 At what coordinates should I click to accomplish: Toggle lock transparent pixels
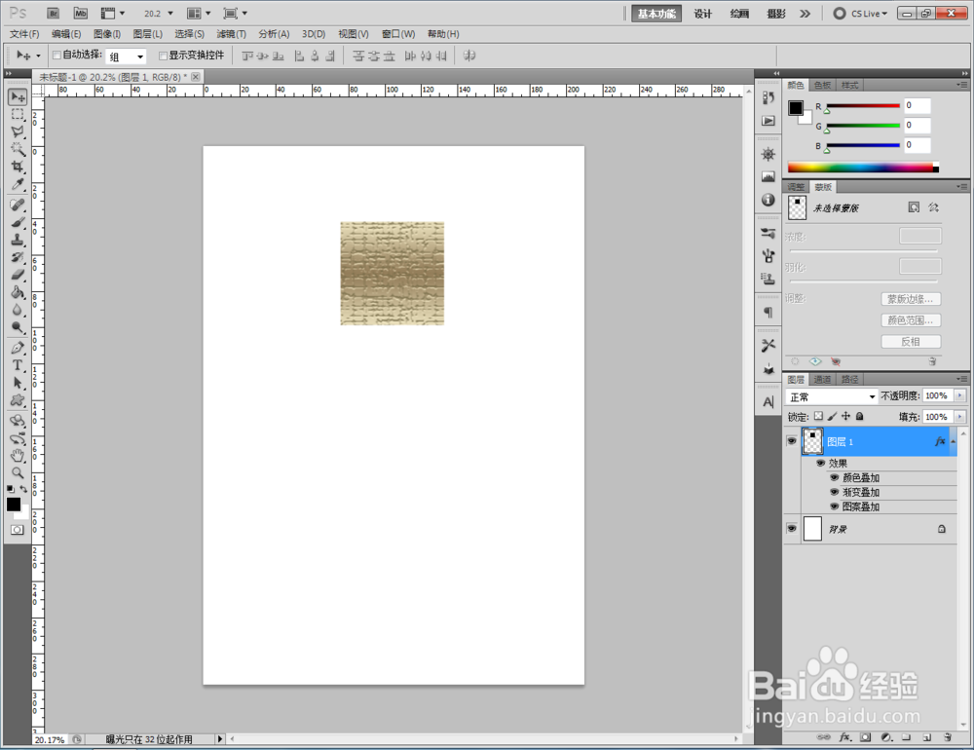click(819, 416)
